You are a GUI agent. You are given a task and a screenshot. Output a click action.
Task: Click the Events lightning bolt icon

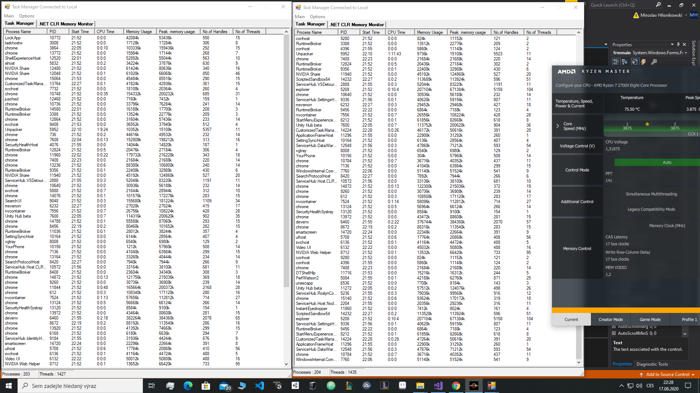tap(643, 62)
